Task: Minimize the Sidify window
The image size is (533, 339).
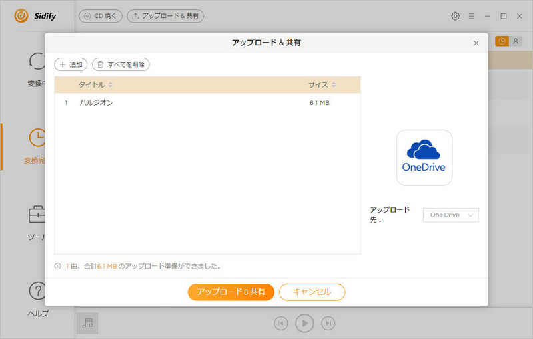Action: (488, 16)
